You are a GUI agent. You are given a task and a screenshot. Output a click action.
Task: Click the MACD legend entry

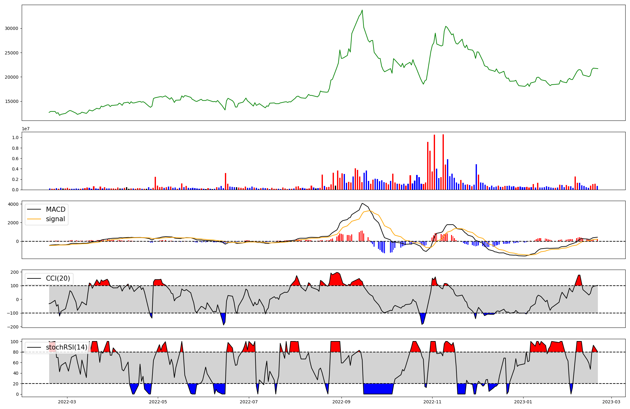point(55,210)
